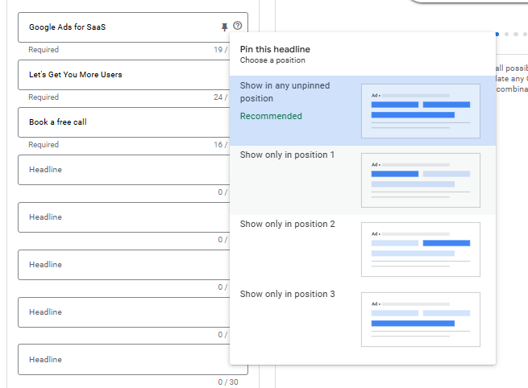Click the active blue carousel dot
Image resolution: width=528 pixels, height=388 pixels.
497,35
